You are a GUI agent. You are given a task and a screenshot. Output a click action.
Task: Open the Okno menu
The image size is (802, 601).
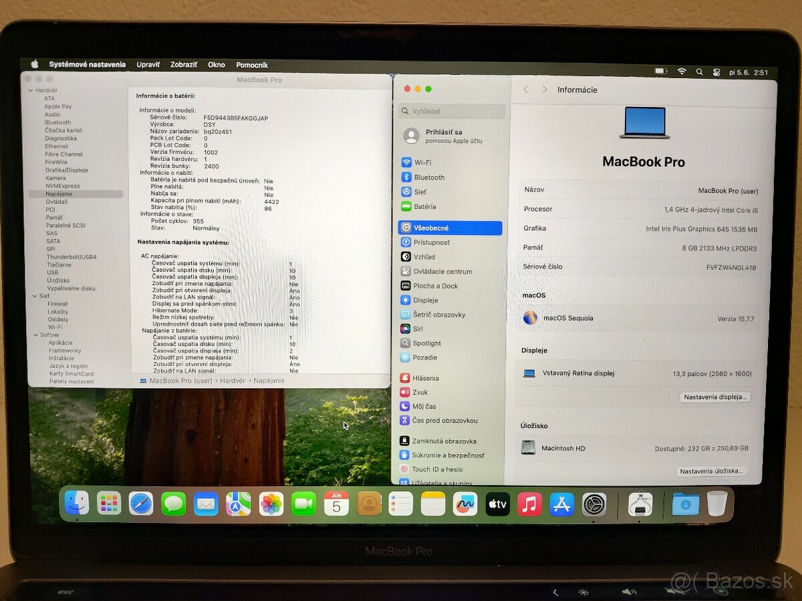[x=217, y=65]
